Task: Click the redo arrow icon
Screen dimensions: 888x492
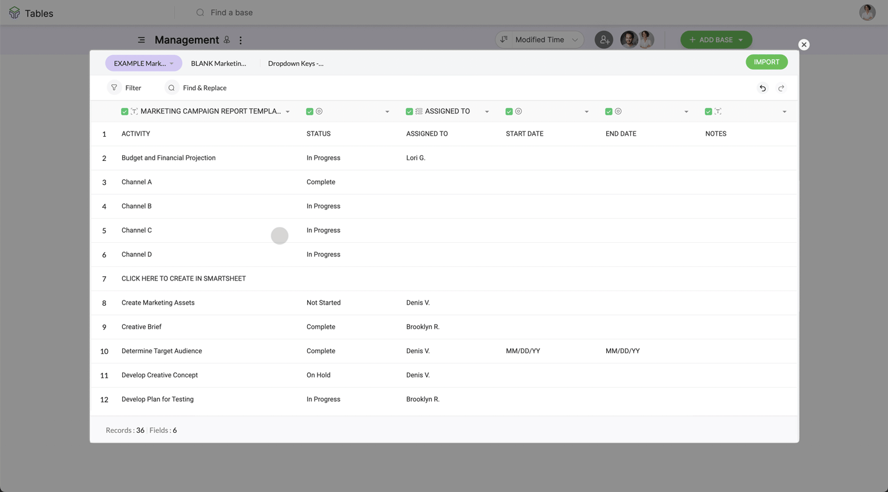Action: tap(781, 88)
